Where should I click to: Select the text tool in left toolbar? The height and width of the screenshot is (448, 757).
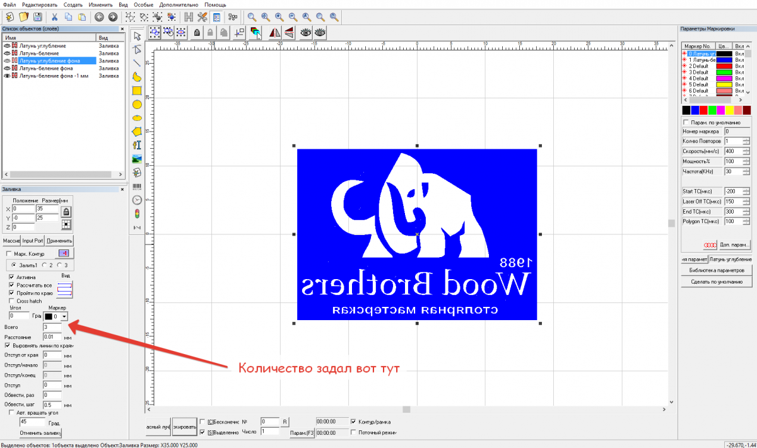pyautogui.click(x=137, y=146)
